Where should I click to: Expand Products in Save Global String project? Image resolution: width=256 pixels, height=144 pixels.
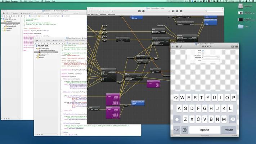[x=36, y=58]
